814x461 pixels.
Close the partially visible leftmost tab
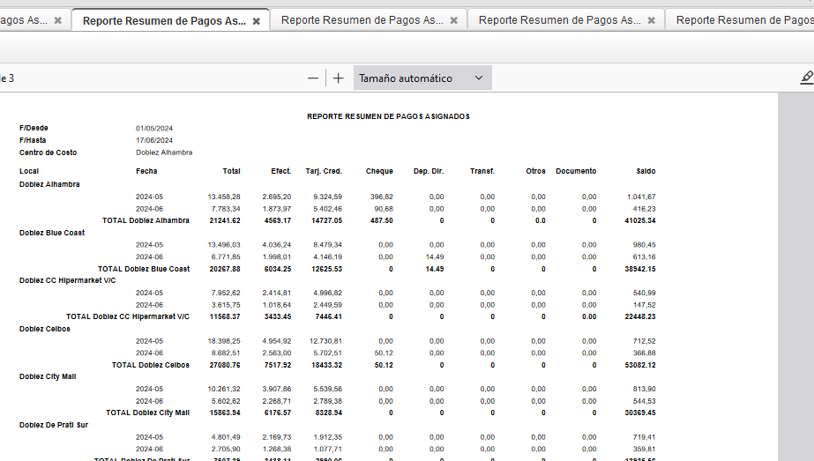[x=58, y=20]
